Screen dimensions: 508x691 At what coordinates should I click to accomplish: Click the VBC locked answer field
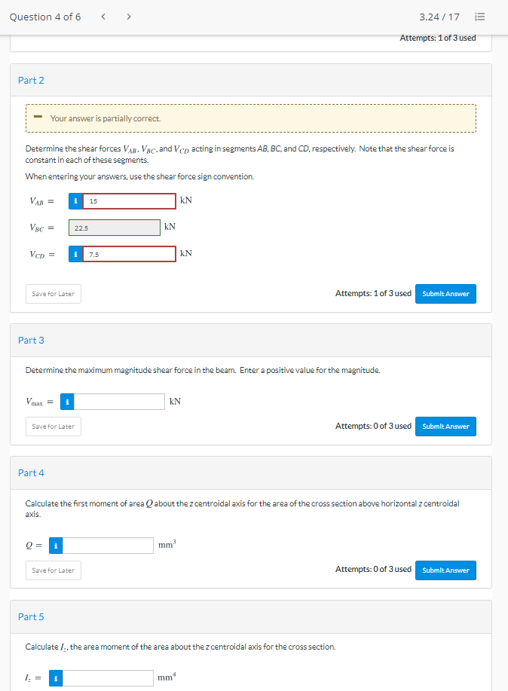(115, 228)
